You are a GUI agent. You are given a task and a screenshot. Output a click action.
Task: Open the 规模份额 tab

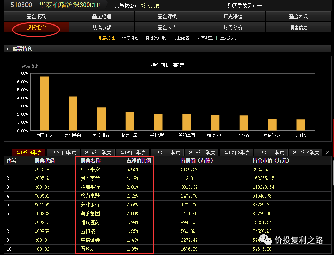[102, 27]
